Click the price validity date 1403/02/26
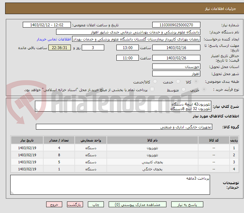244x213 pixels. 176,58
